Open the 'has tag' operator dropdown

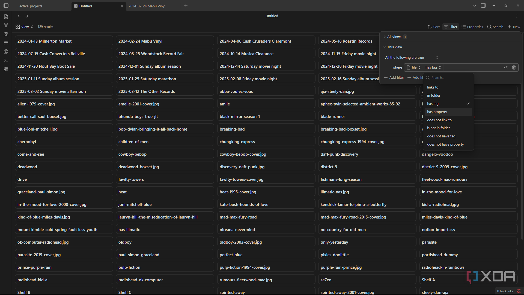point(433,67)
